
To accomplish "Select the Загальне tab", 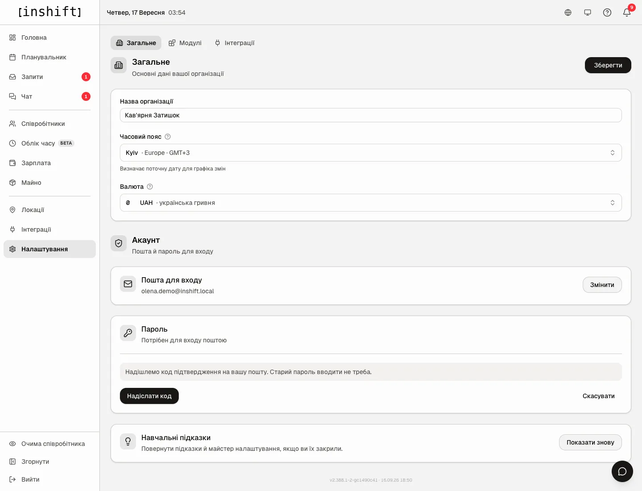I will 136,43.
